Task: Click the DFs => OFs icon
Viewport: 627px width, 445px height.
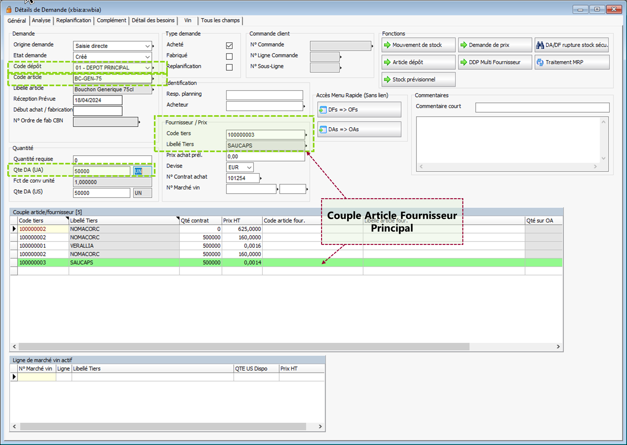Action: pyautogui.click(x=323, y=110)
